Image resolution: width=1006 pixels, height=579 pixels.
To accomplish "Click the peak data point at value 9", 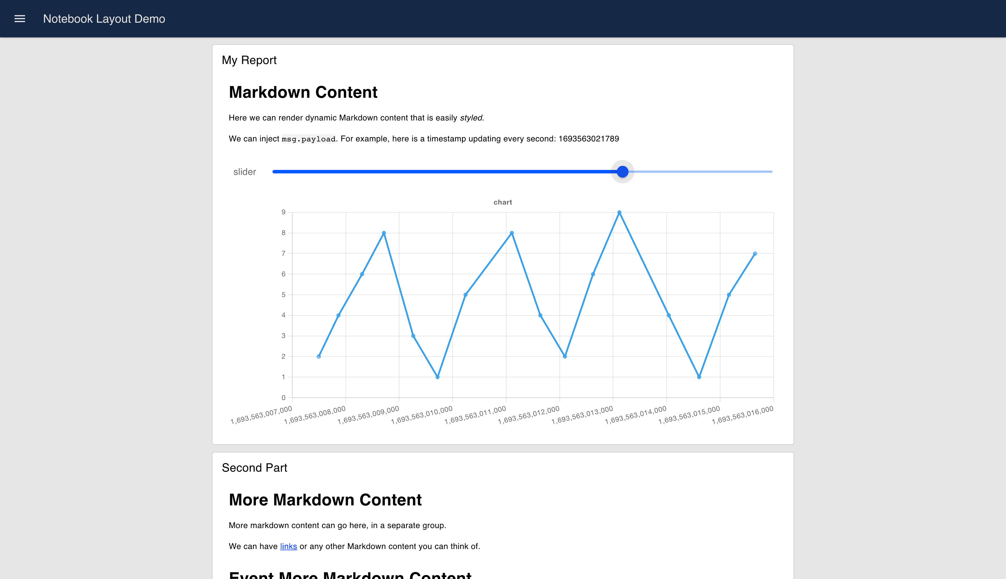I will point(619,212).
